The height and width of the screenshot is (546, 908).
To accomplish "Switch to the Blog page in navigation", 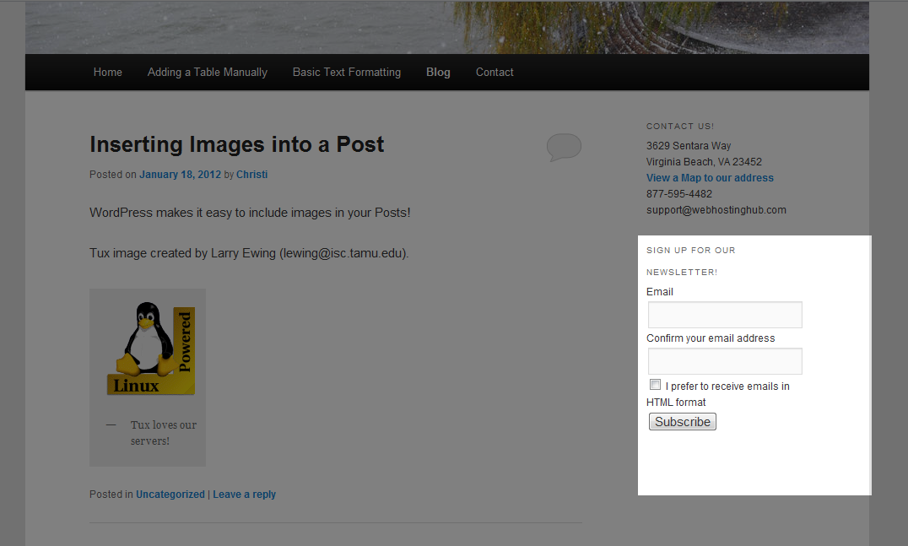I will tap(438, 73).
